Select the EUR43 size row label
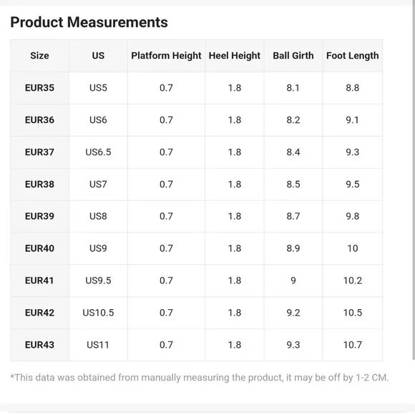 click(x=39, y=345)
